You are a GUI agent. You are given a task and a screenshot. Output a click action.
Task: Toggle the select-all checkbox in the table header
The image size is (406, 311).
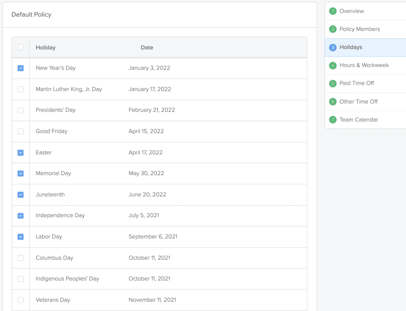(20, 47)
